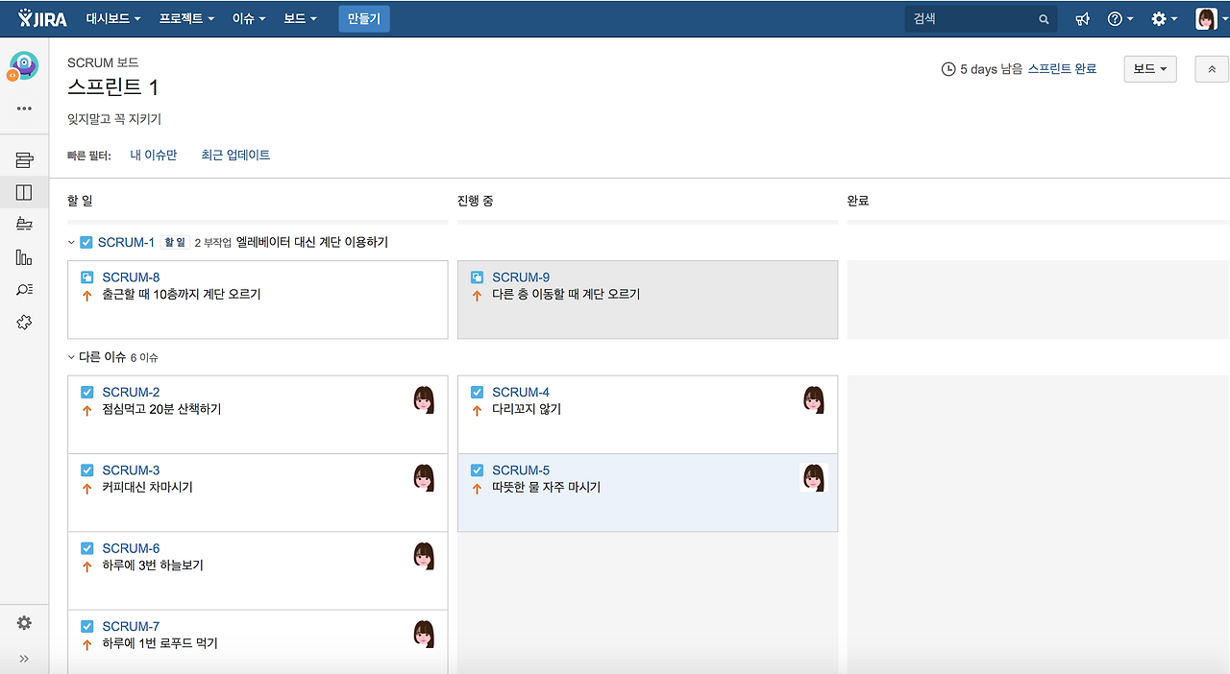Image resolution: width=1230 pixels, height=674 pixels.
Task: Click the 5 days 남음 text
Action: click(x=992, y=70)
